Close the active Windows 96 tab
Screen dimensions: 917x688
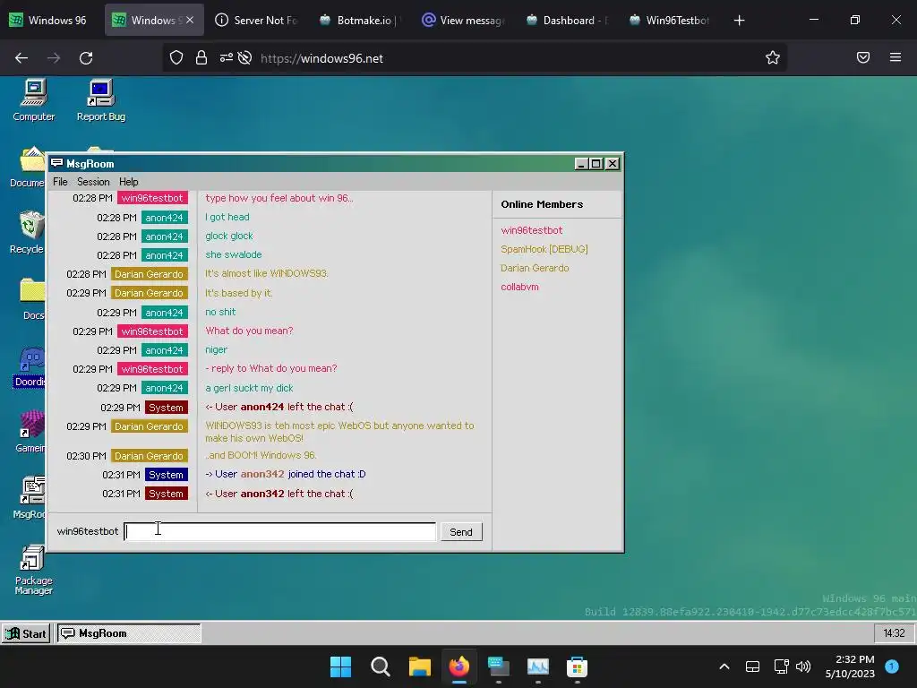point(190,20)
